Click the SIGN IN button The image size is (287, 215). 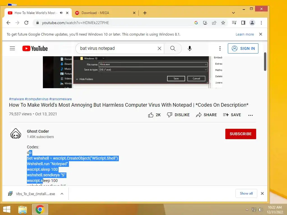click(x=243, y=48)
